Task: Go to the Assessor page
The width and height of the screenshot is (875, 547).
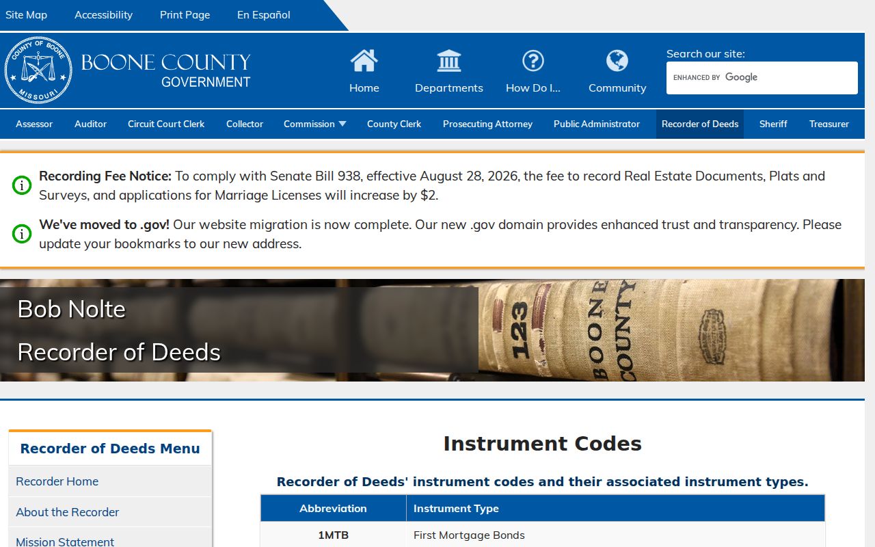Action: [34, 124]
